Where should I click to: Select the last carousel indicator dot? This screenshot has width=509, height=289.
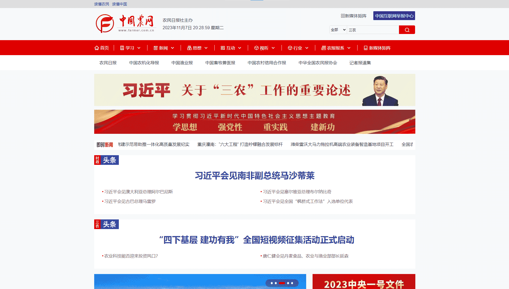click(292, 283)
